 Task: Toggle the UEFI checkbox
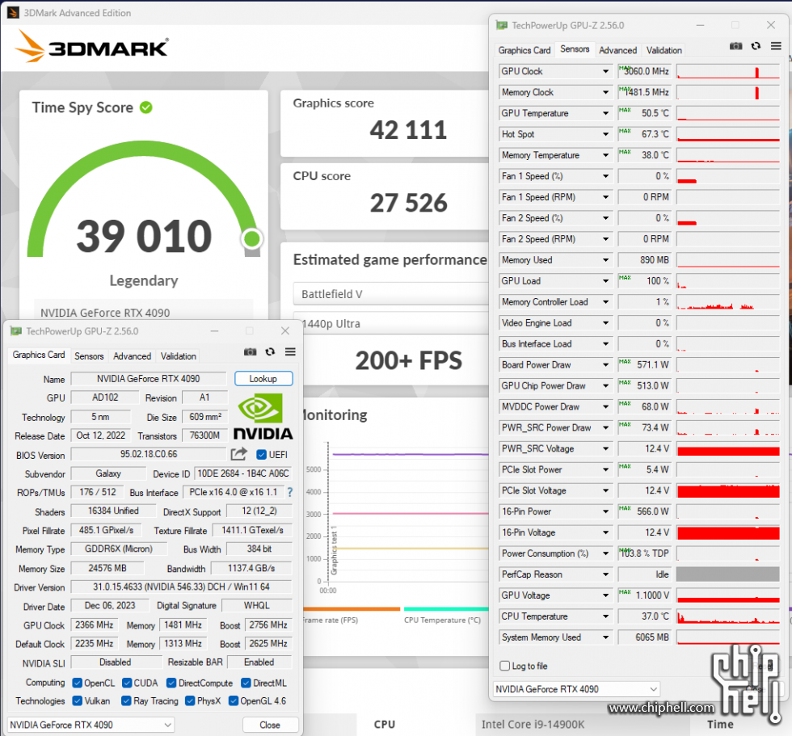pyautogui.click(x=261, y=454)
